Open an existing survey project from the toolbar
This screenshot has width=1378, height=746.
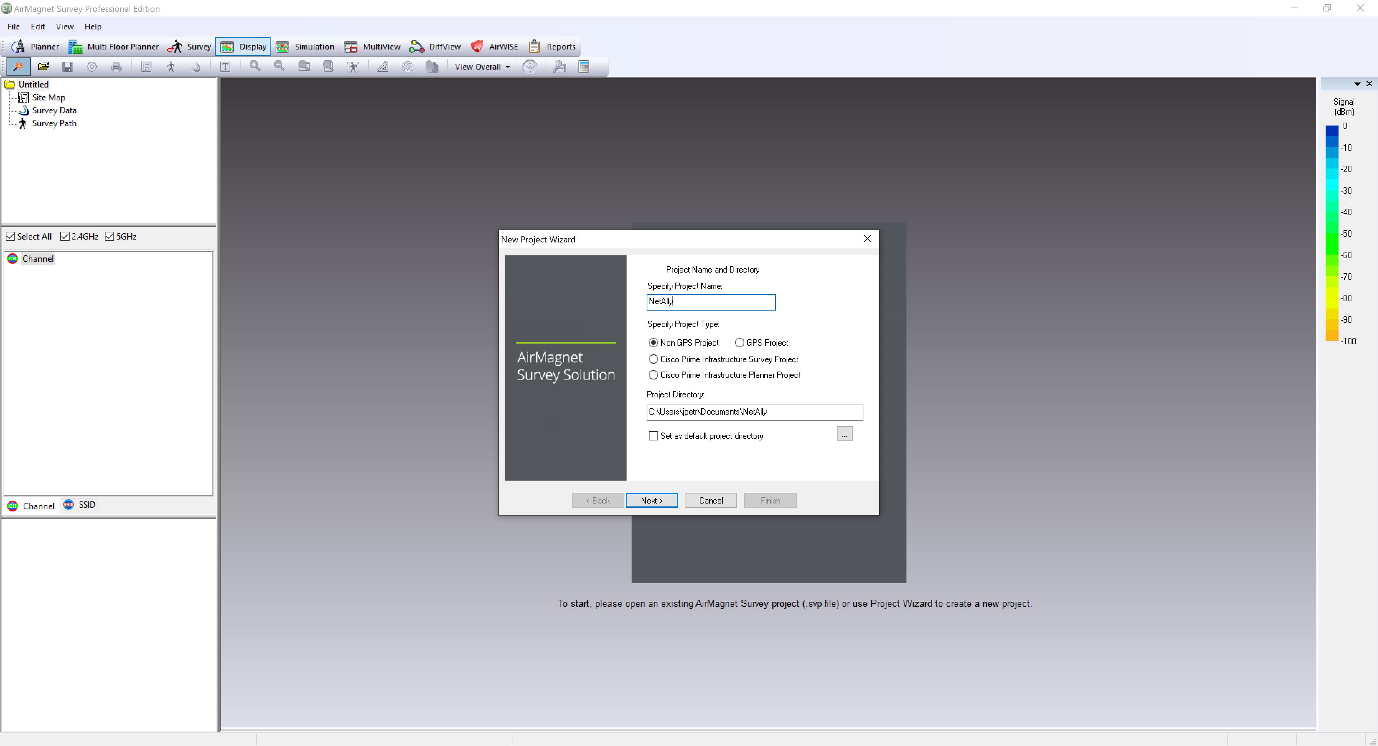tap(43, 66)
